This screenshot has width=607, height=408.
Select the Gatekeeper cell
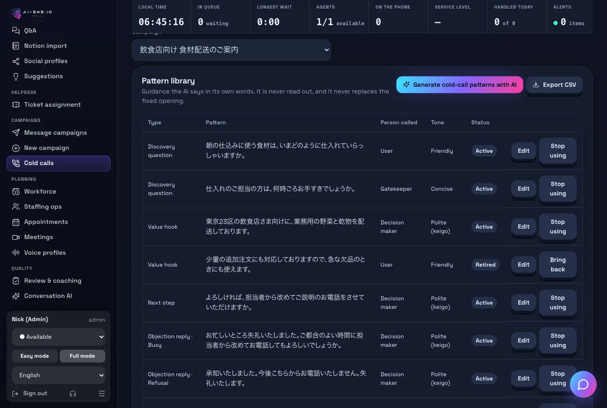[x=396, y=189]
